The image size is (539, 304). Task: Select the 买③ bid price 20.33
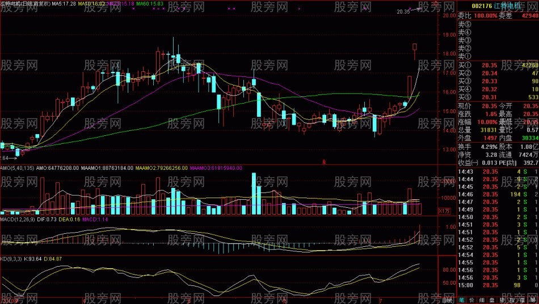[489, 82]
